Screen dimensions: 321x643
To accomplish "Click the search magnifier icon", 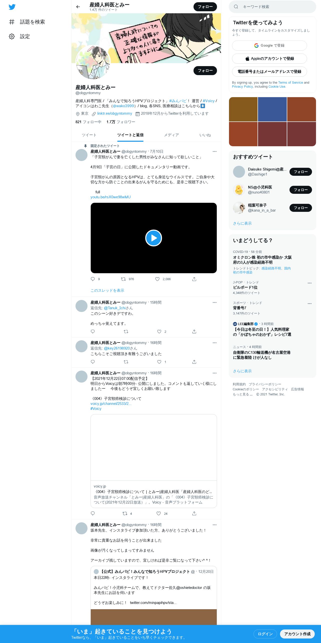I will click(x=236, y=7).
